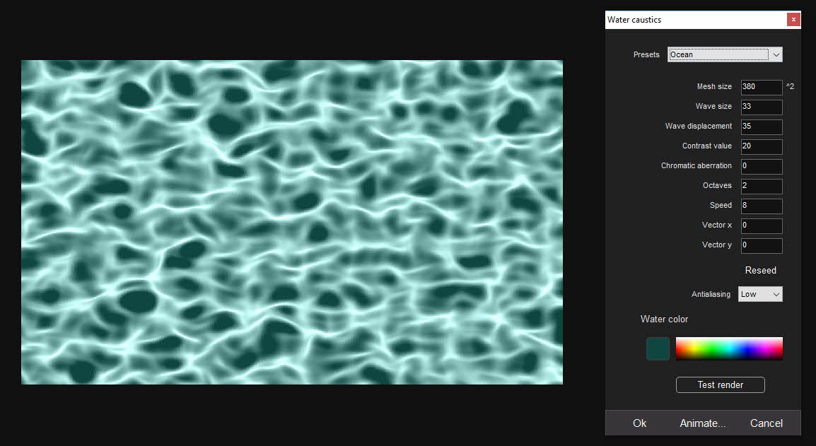This screenshot has width=816, height=446.
Task: Click the Vector x input box
Action: click(761, 225)
